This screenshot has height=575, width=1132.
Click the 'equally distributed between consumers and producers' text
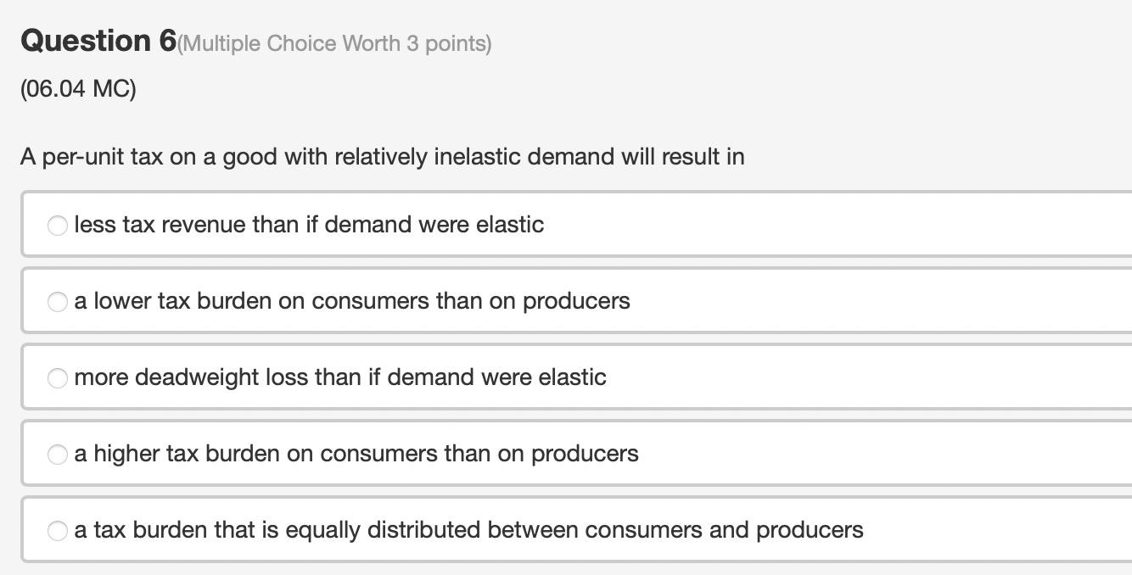point(574,530)
